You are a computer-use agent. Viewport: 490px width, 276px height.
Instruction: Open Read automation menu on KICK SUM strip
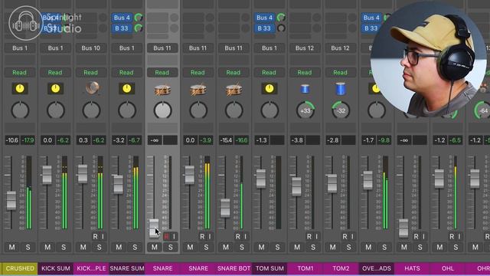click(x=55, y=73)
